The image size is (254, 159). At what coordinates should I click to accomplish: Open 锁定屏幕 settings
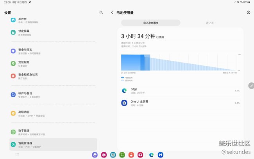point(53,33)
